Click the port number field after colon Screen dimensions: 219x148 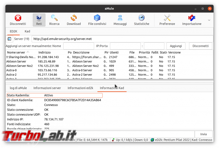coord(154,46)
